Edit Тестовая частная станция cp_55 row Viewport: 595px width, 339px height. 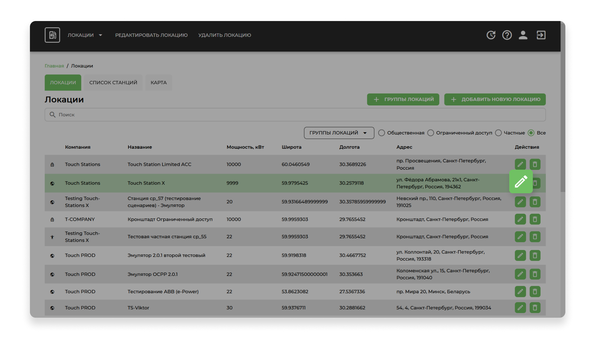pyautogui.click(x=520, y=236)
